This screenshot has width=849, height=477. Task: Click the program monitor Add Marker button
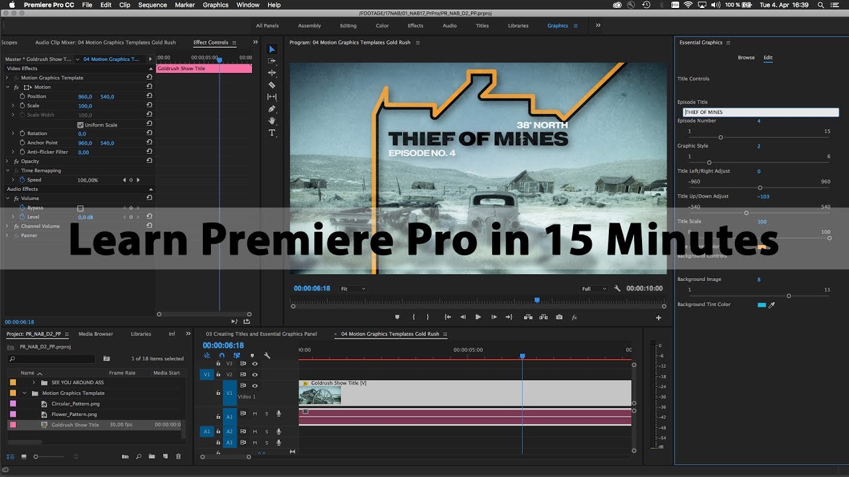pyautogui.click(x=397, y=317)
